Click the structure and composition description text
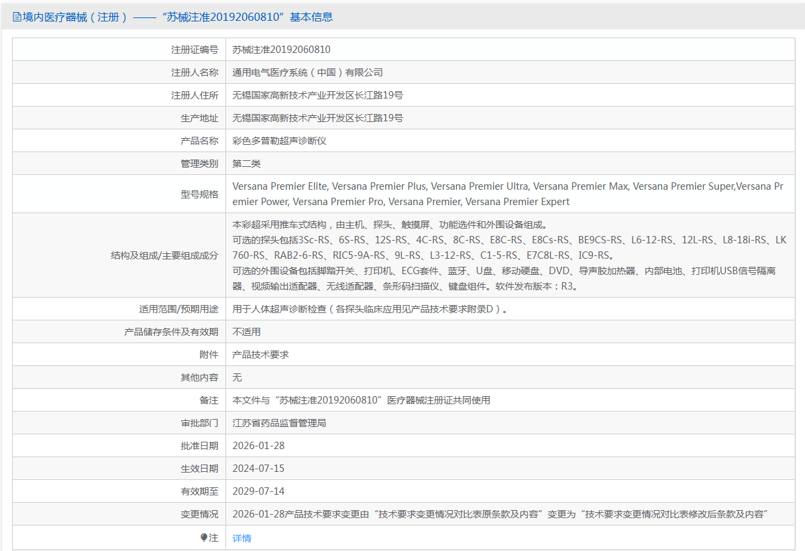 pos(508,255)
